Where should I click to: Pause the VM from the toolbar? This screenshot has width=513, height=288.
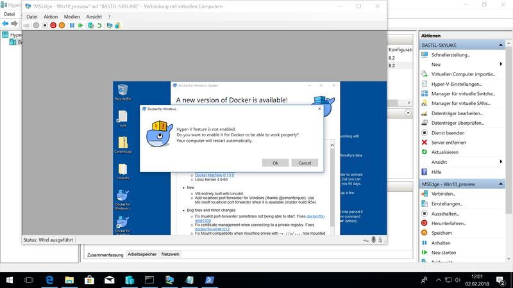pyautogui.click(x=72, y=26)
